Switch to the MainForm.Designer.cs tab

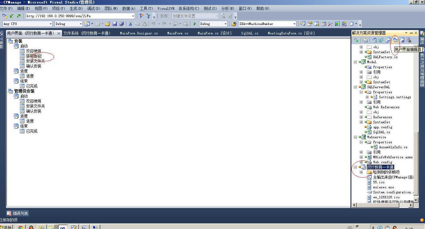tap(139, 33)
